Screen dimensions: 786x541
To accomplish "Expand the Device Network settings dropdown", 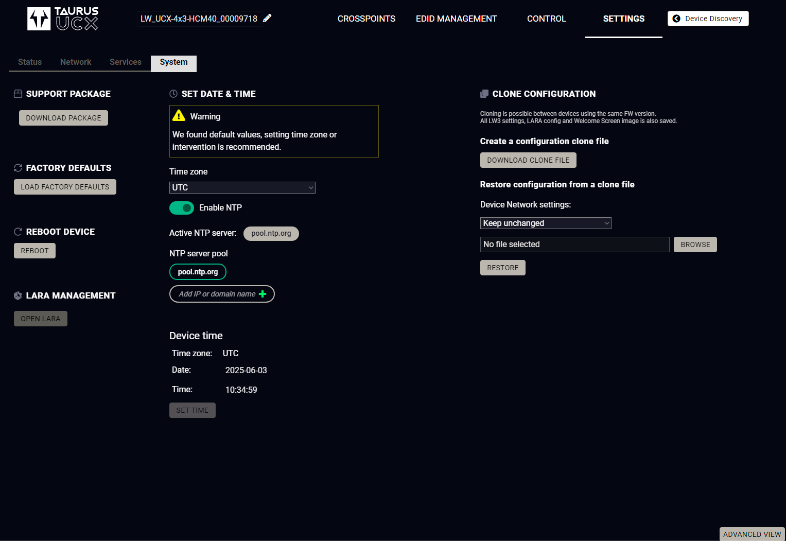I will tap(545, 223).
